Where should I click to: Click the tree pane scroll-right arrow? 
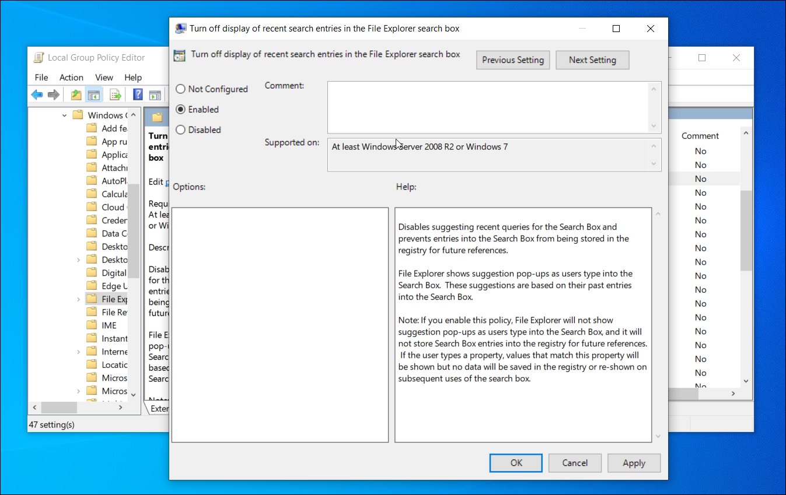click(x=121, y=408)
